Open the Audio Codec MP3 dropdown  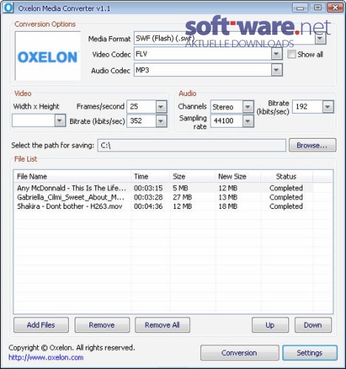[277, 70]
